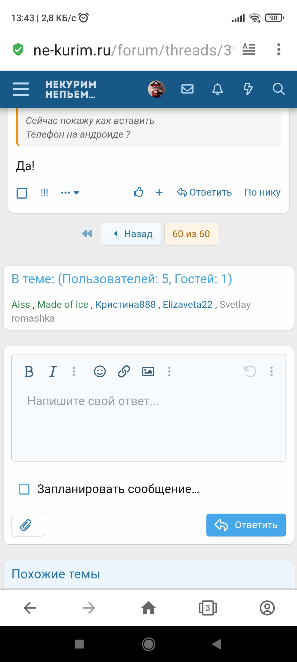Toggle bold formatting in reply editor

point(29,371)
